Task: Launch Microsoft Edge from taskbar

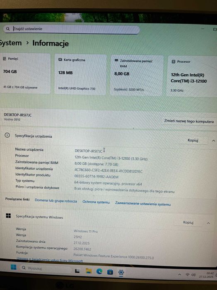Action: coord(99,271)
